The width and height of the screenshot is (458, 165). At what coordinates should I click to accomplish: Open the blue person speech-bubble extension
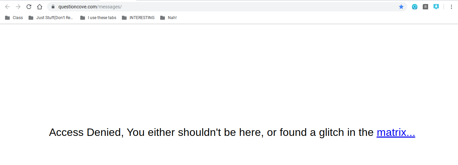(x=436, y=7)
